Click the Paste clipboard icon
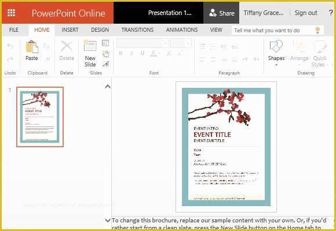This screenshot has width=336, height=231. pyautogui.click(x=32, y=47)
